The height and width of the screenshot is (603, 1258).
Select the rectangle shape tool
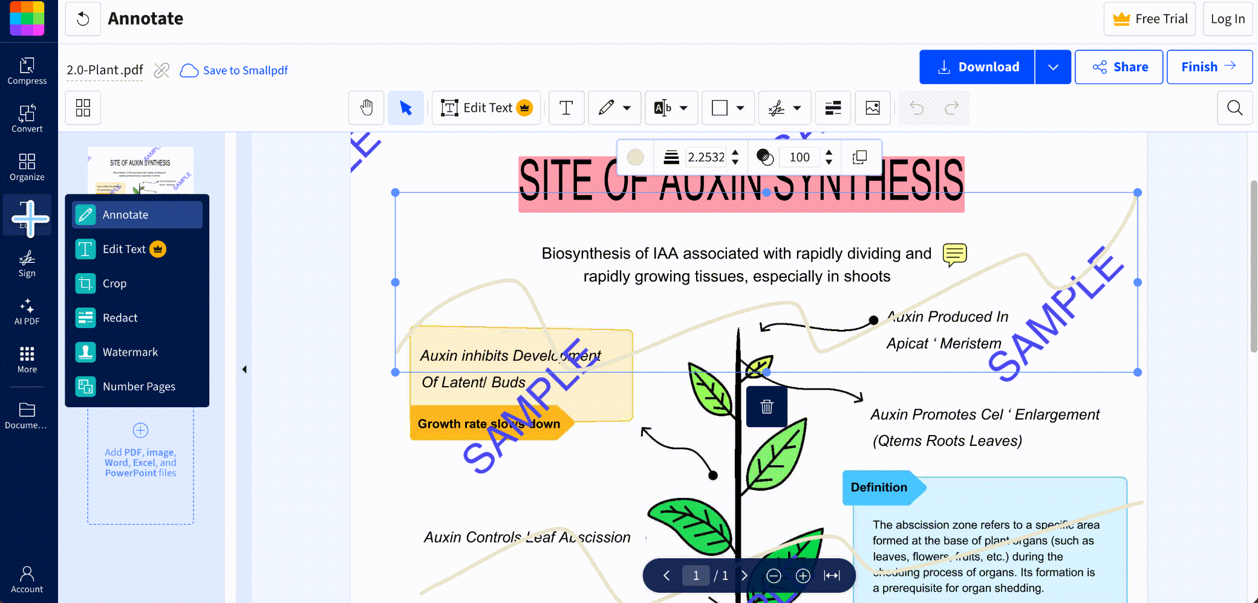coord(720,108)
